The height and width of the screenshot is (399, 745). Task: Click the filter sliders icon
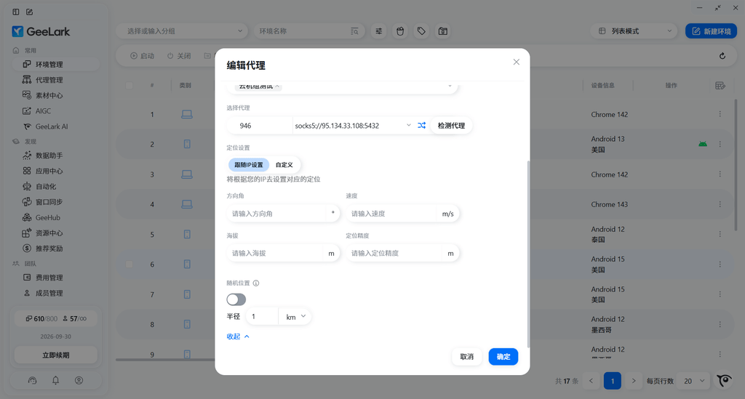[378, 31]
